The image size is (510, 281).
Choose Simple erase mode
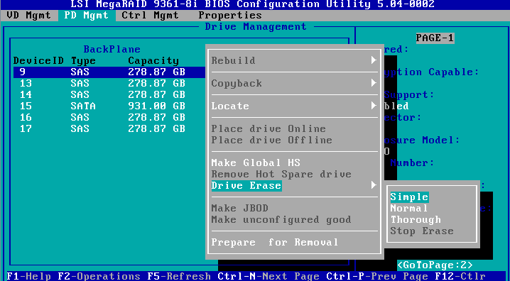pyautogui.click(x=410, y=197)
